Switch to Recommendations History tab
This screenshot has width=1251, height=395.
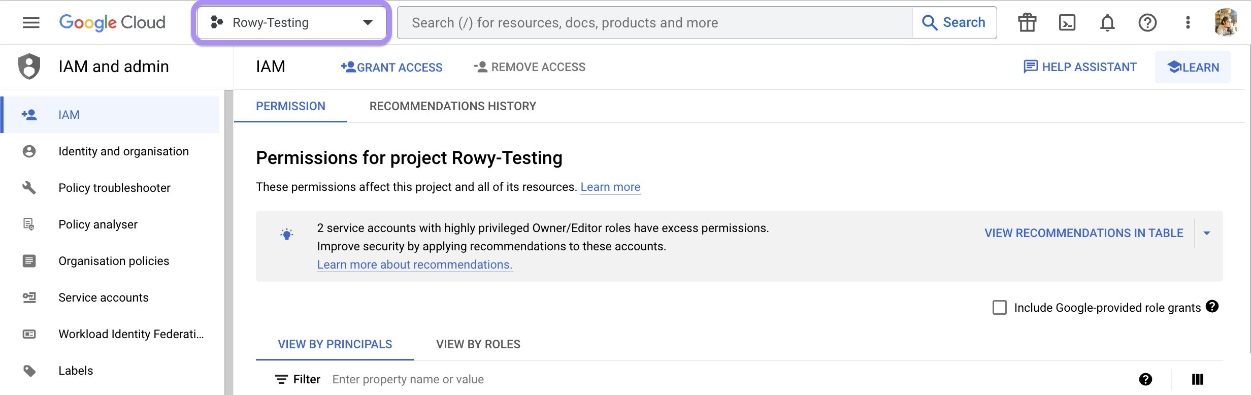[452, 106]
